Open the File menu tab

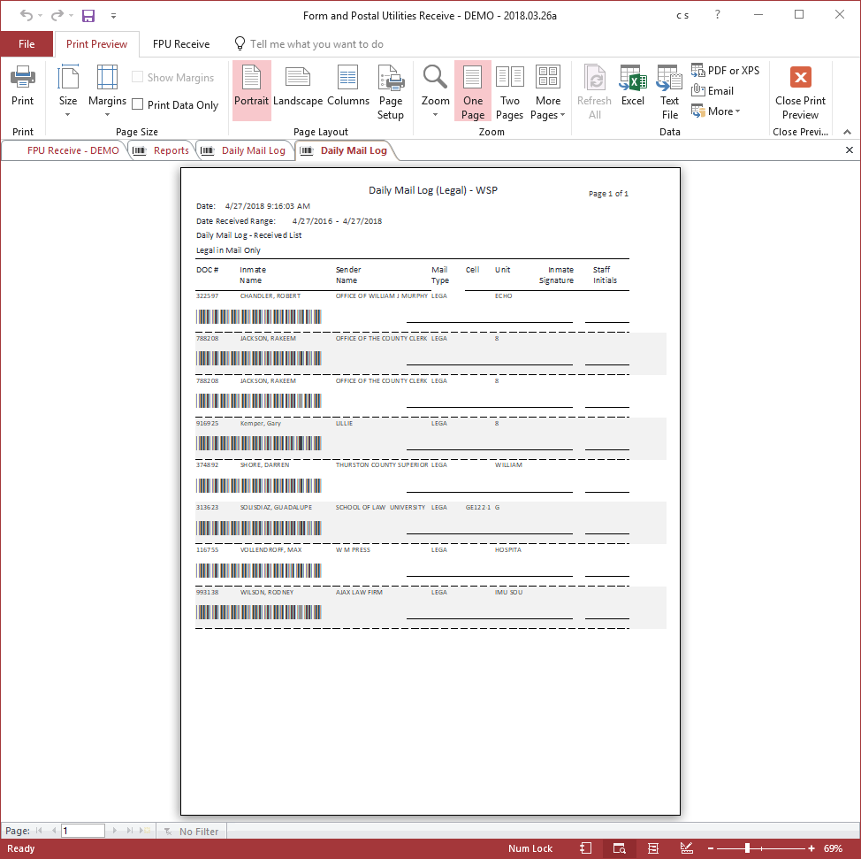27,44
